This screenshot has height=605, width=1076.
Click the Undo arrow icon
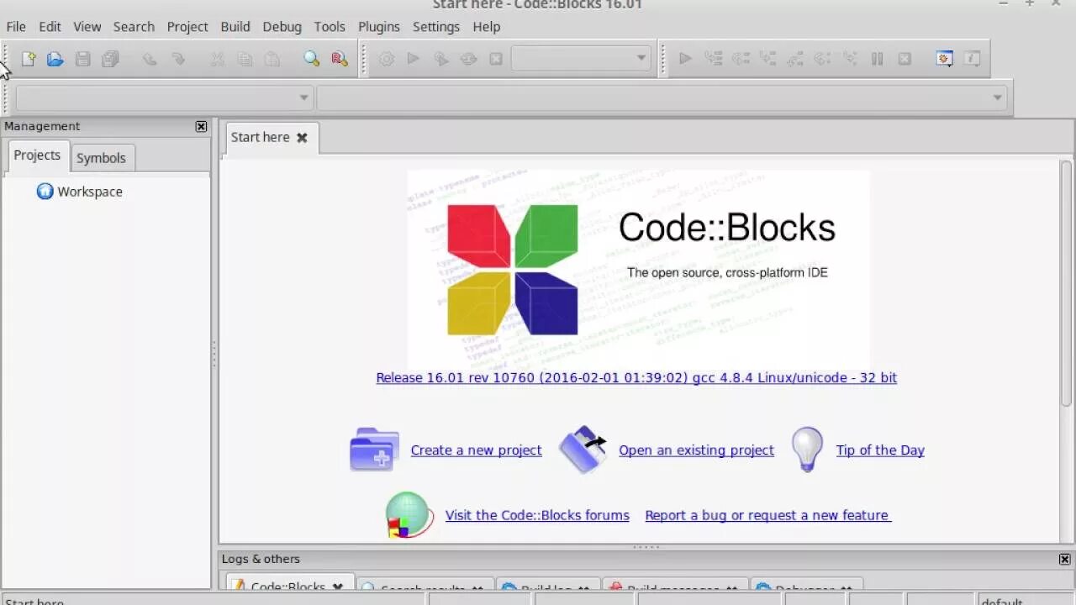150,59
